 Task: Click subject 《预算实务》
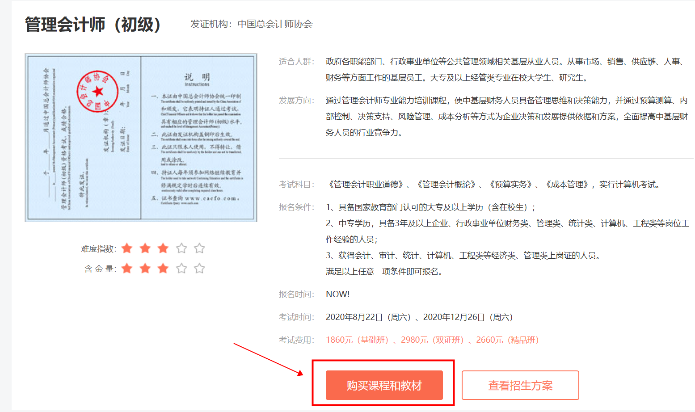point(511,185)
